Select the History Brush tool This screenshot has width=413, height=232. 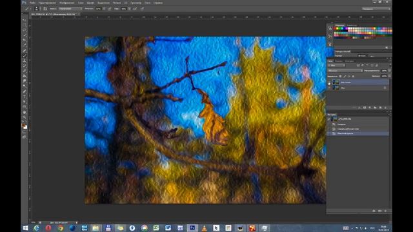25,66
